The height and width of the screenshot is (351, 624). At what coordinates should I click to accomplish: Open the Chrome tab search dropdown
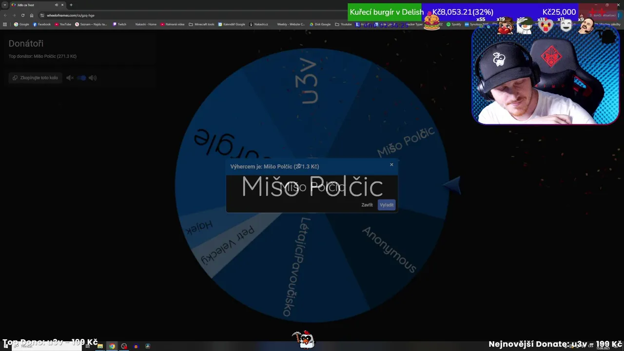(5, 5)
